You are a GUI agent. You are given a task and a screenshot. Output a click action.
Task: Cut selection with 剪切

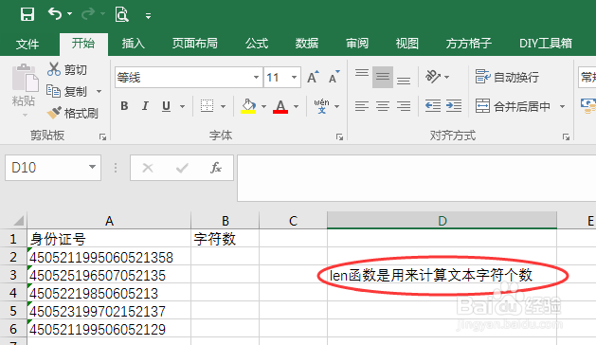tap(67, 69)
